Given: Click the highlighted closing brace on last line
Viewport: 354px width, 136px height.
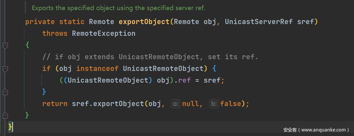Looking at the screenshot, I should pos(10,126).
